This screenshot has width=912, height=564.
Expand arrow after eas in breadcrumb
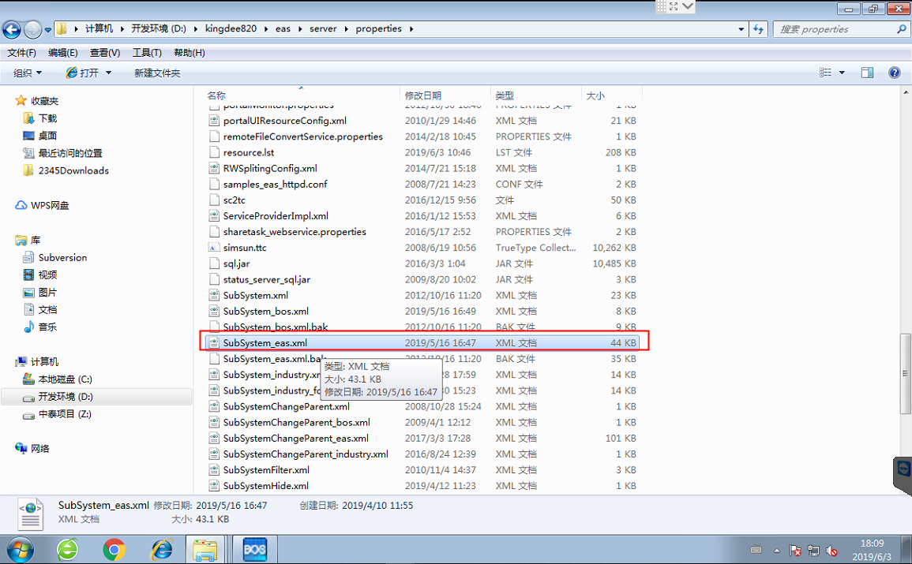(x=300, y=29)
